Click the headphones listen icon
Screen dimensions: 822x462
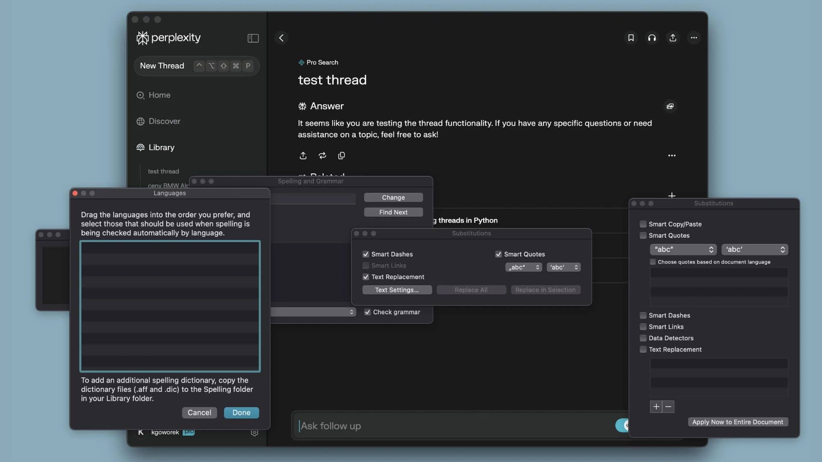[x=652, y=38]
